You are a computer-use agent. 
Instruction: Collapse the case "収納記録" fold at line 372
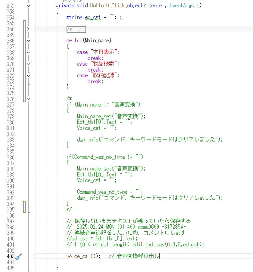(28, 76)
